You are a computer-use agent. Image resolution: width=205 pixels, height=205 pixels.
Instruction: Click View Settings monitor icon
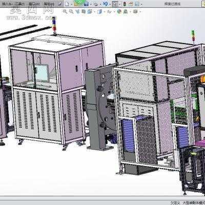click(x=135, y=11)
